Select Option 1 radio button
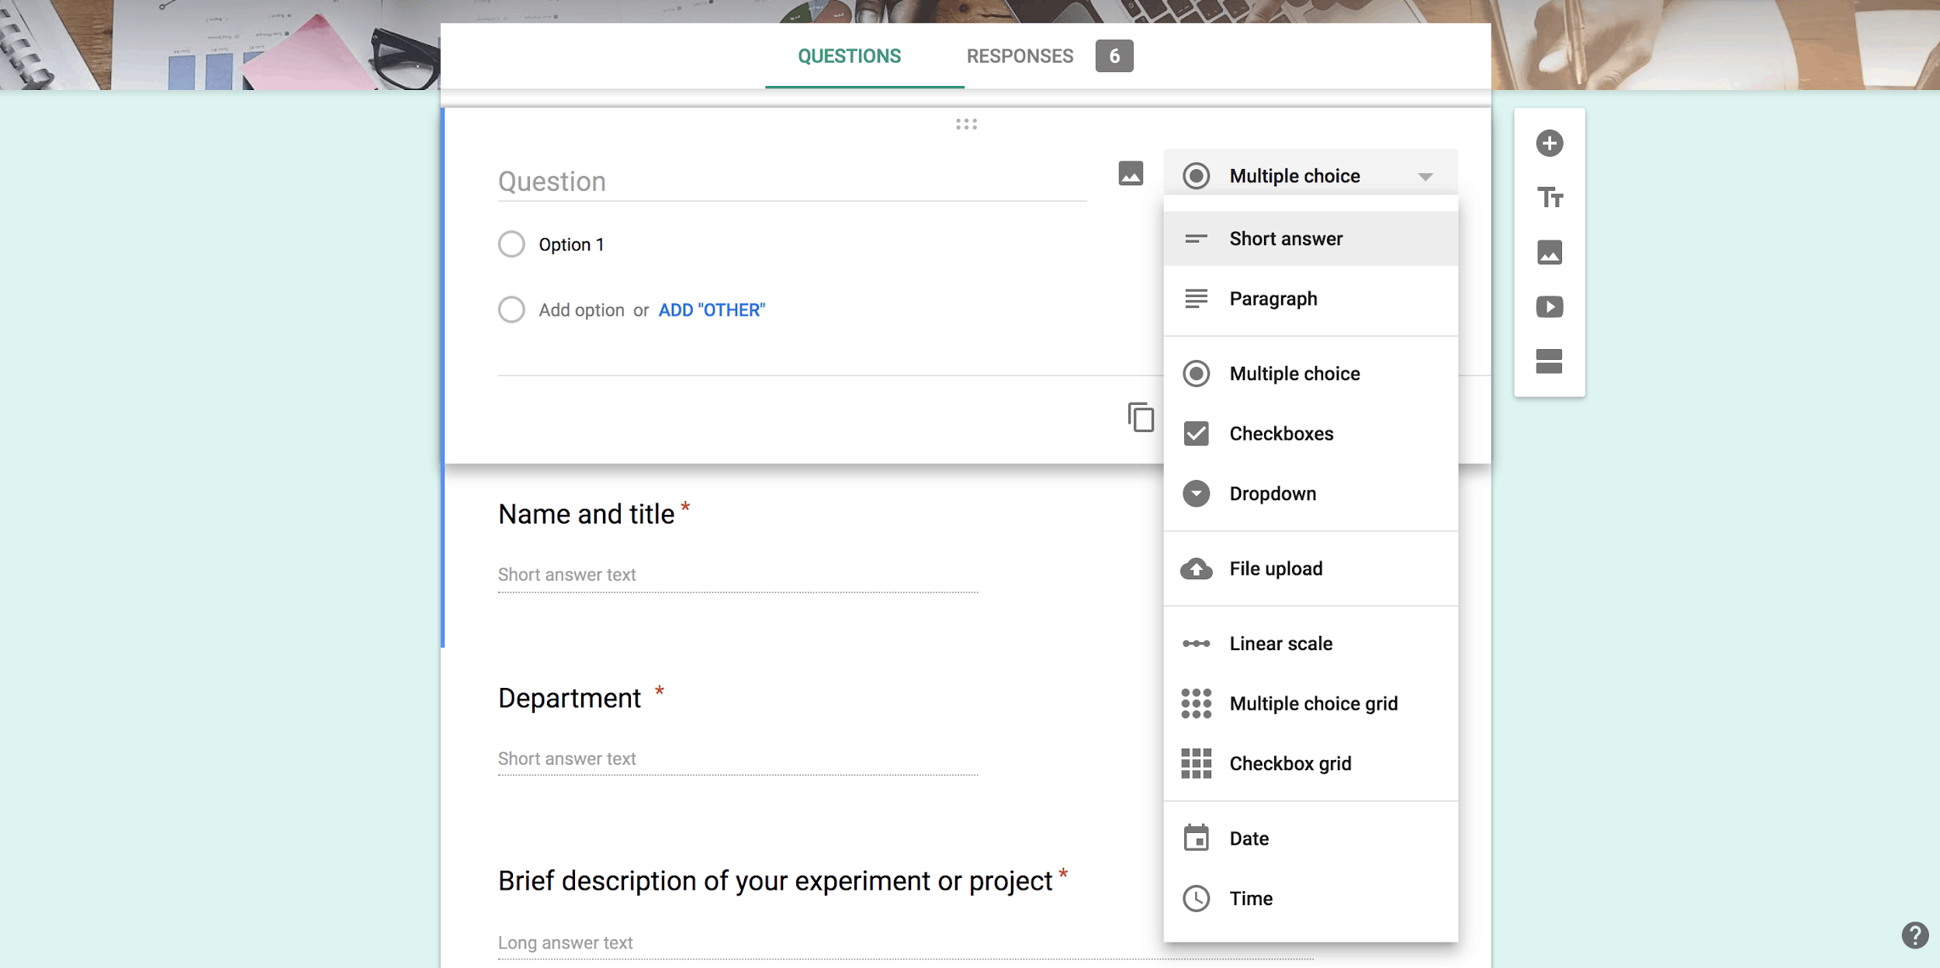Screen dimensions: 1940x968 pos(512,244)
